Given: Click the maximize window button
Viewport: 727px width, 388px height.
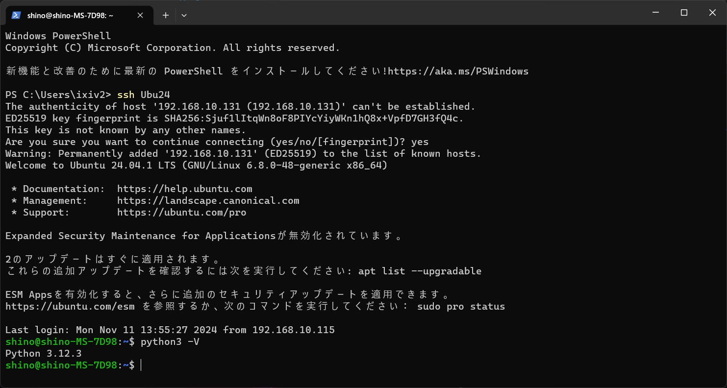Looking at the screenshot, I should tap(683, 12).
